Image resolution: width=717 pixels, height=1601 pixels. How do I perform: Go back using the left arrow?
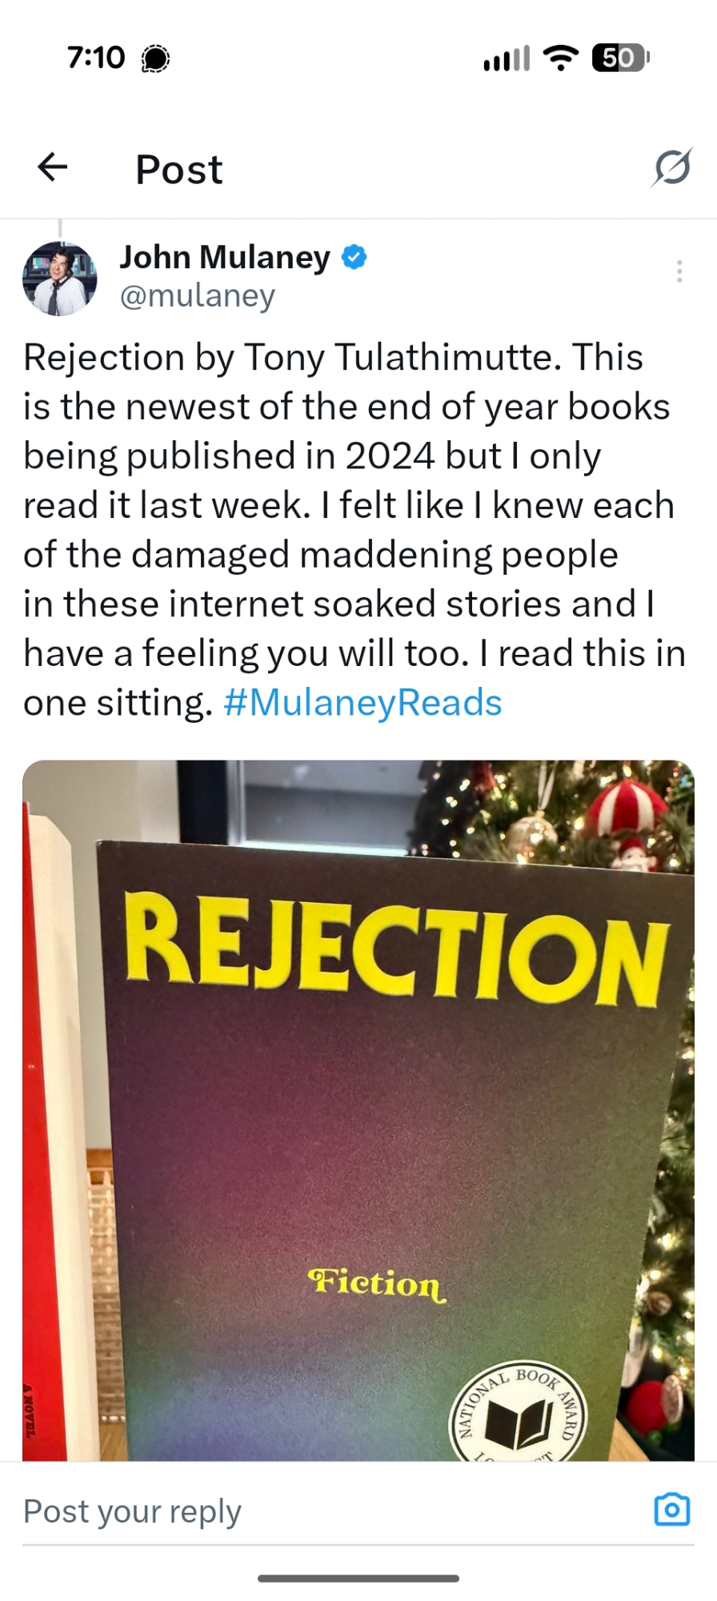(x=53, y=167)
